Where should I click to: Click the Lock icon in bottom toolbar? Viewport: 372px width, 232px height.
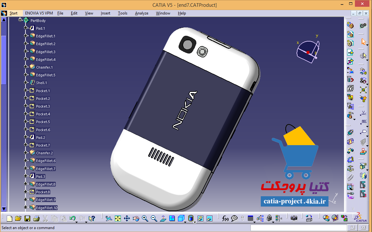[269, 218]
